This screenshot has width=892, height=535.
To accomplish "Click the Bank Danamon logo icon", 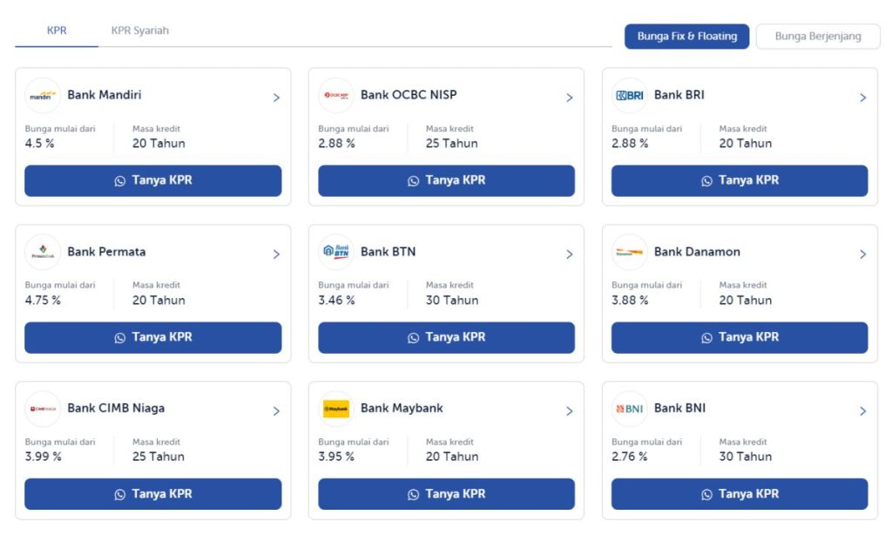I will [x=627, y=253].
